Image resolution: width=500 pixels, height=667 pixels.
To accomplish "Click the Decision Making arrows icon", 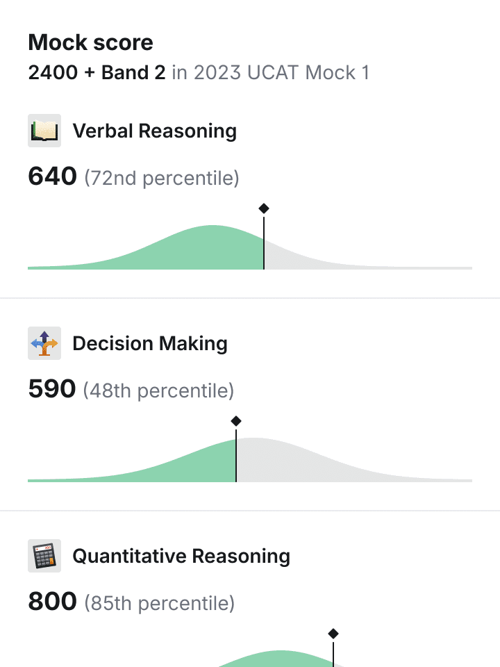I will click(x=44, y=343).
